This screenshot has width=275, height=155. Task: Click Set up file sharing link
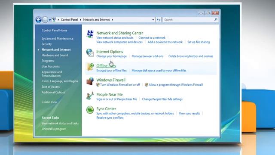point(199,42)
